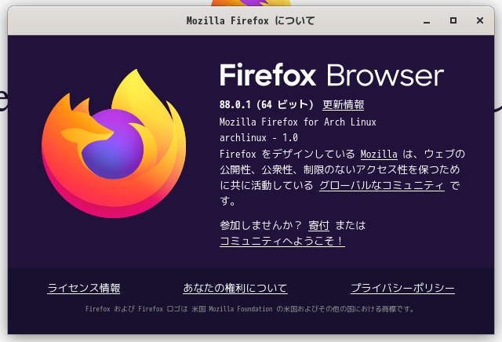The height and width of the screenshot is (342, 502).
Task: Click the Mozilla link in description
Action: click(x=379, y=154)
